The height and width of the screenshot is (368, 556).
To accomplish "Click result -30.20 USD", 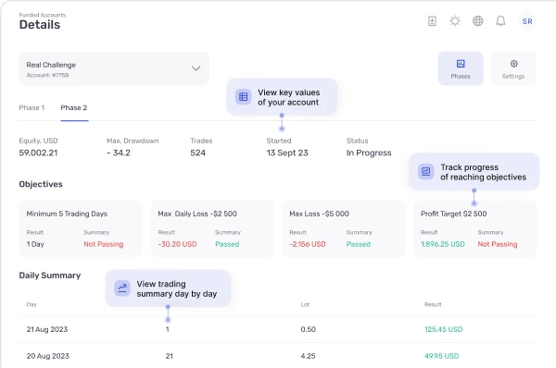I will [177, 244].
